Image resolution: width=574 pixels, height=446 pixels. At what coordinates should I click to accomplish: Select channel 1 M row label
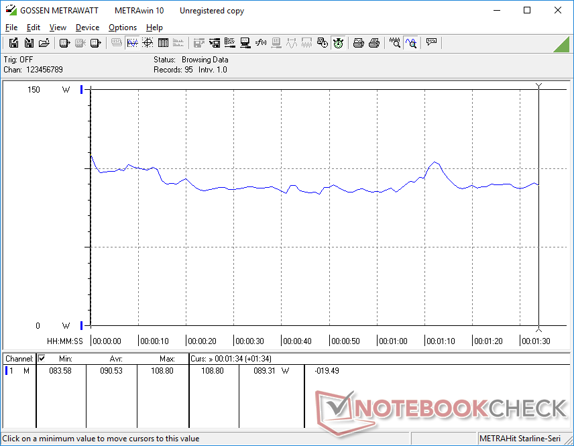pos(18,371)
